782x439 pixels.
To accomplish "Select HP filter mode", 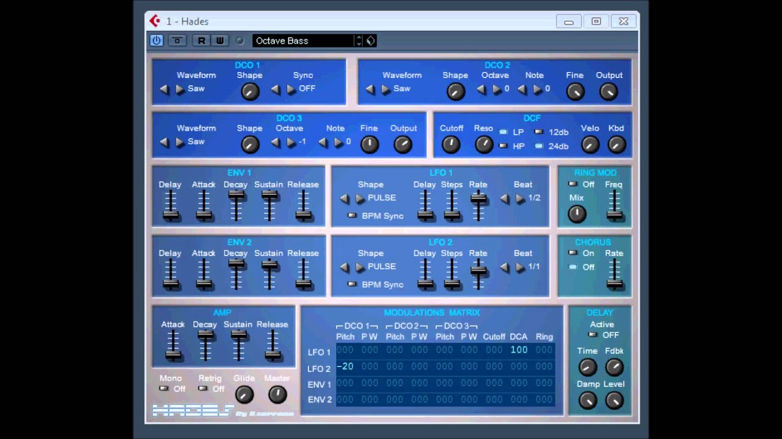I will 503,146.
